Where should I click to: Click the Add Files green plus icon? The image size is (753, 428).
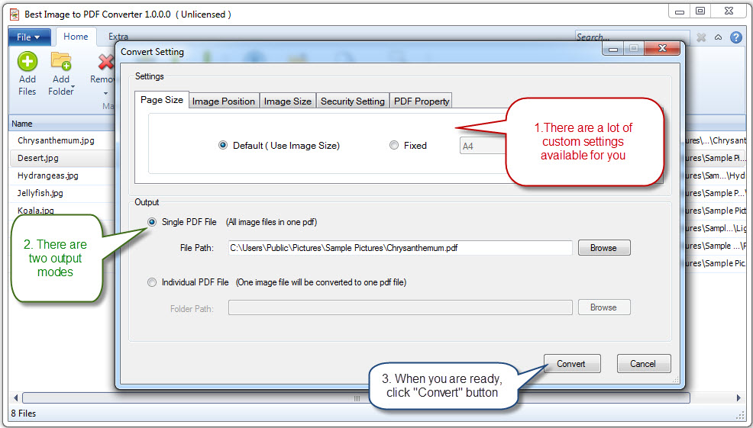point(27,62)
